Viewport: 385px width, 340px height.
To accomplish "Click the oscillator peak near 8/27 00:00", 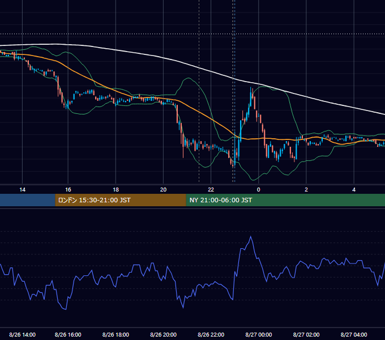I will point(251,237).
